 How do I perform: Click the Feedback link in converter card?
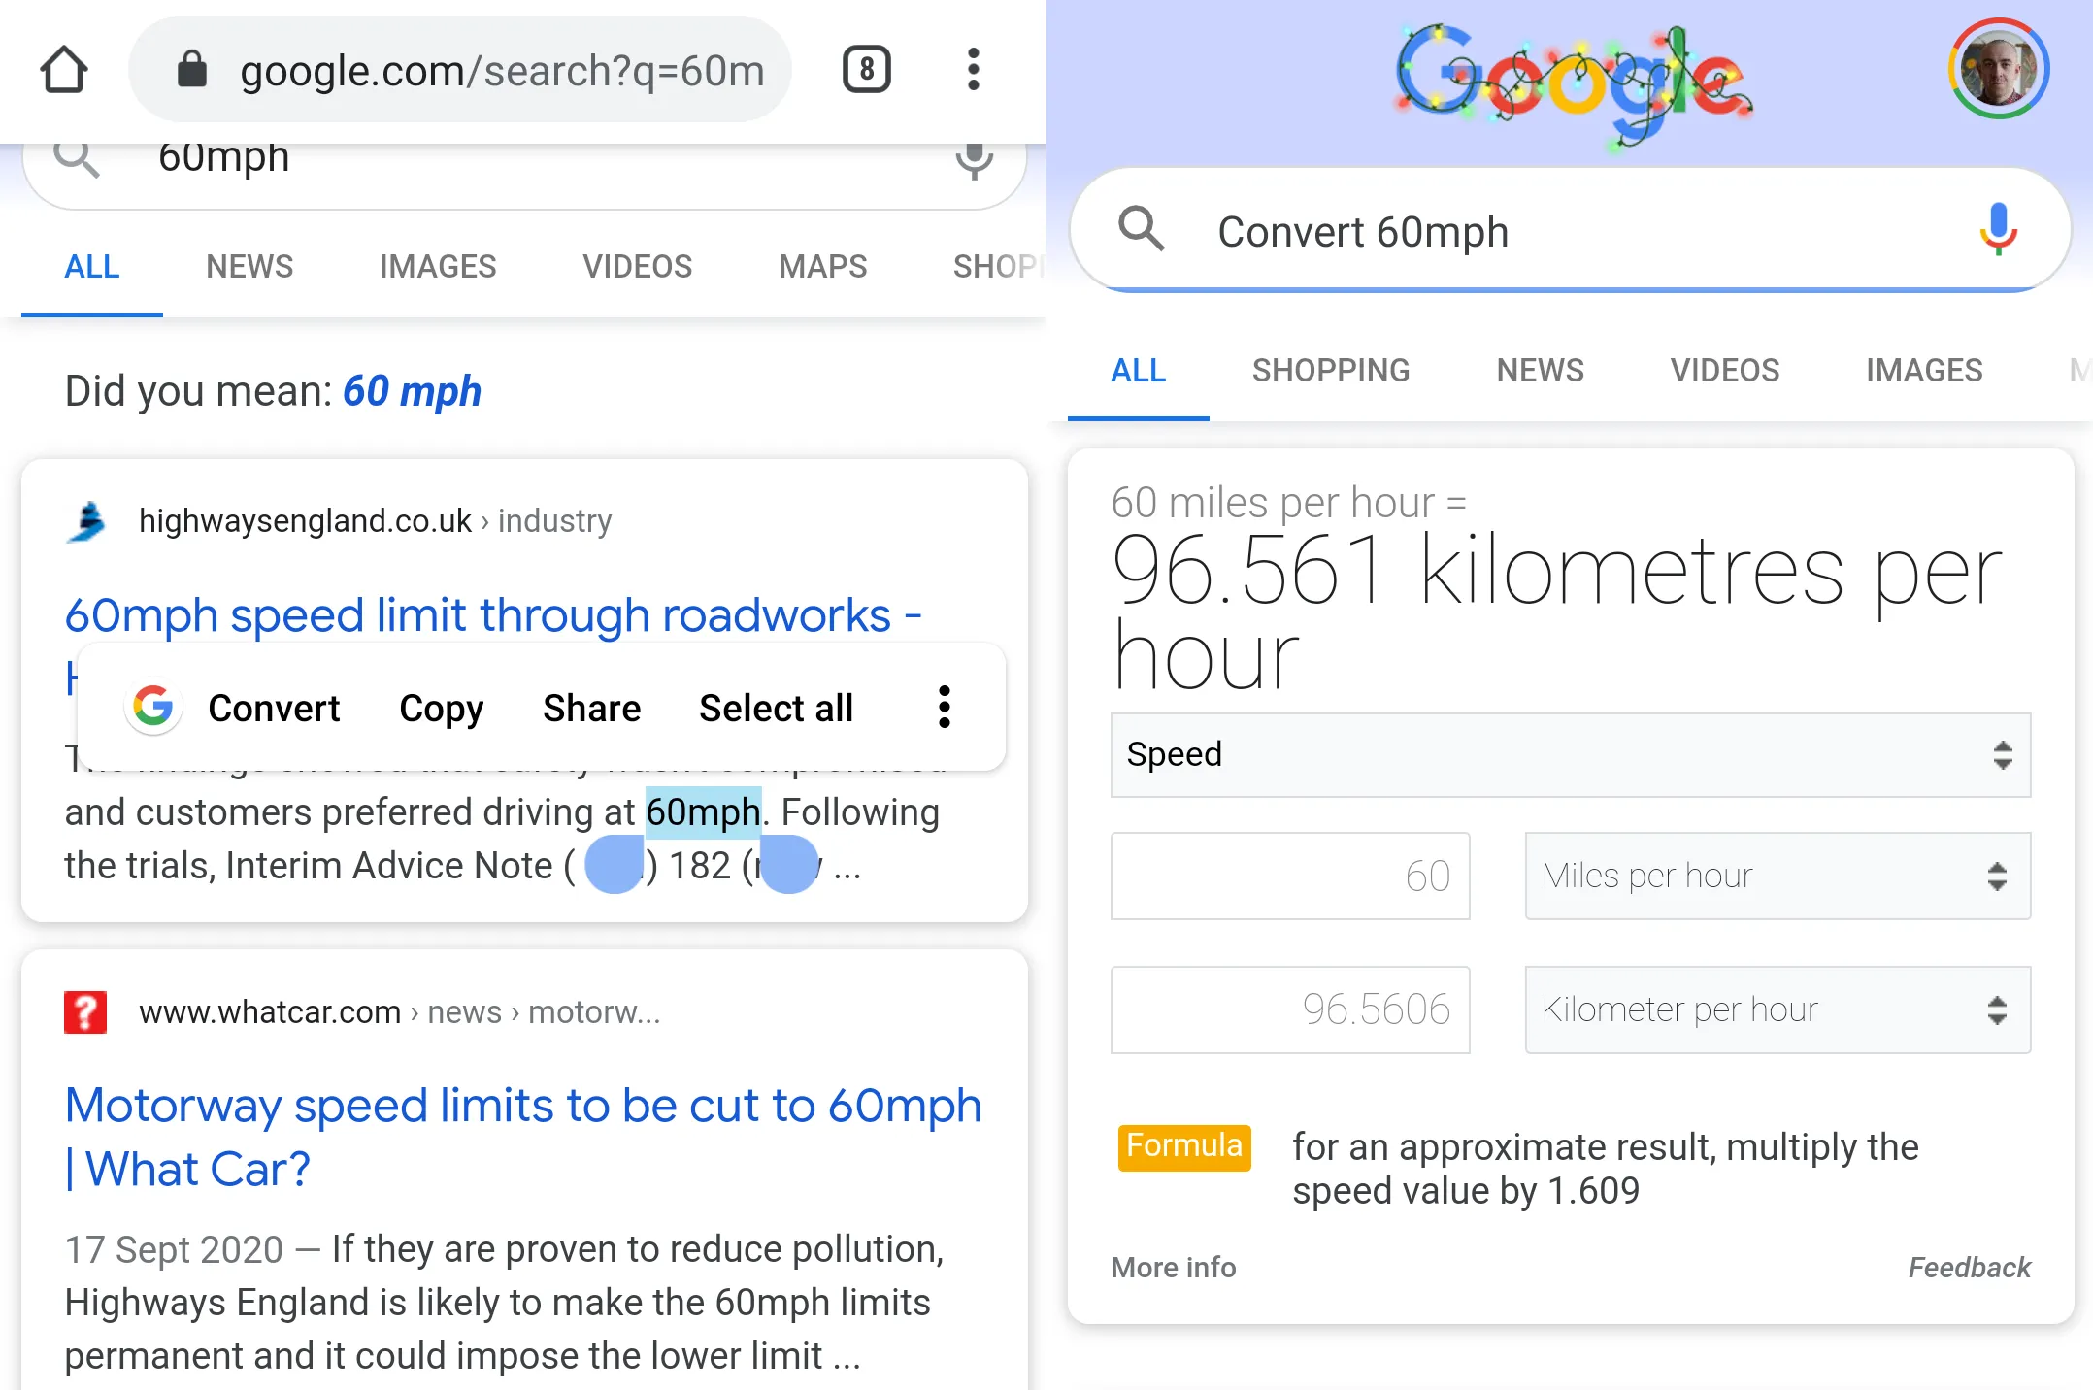click(1969, 1267)
